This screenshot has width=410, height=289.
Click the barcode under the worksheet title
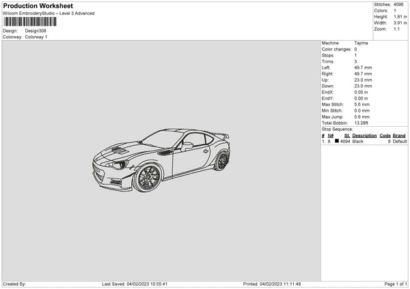tap(30, 22)
